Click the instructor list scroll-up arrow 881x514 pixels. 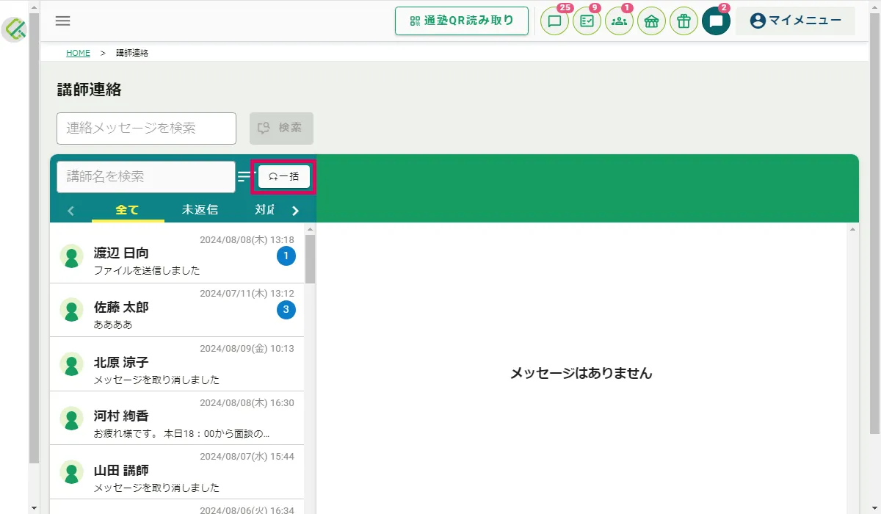(x=310, y=229)
